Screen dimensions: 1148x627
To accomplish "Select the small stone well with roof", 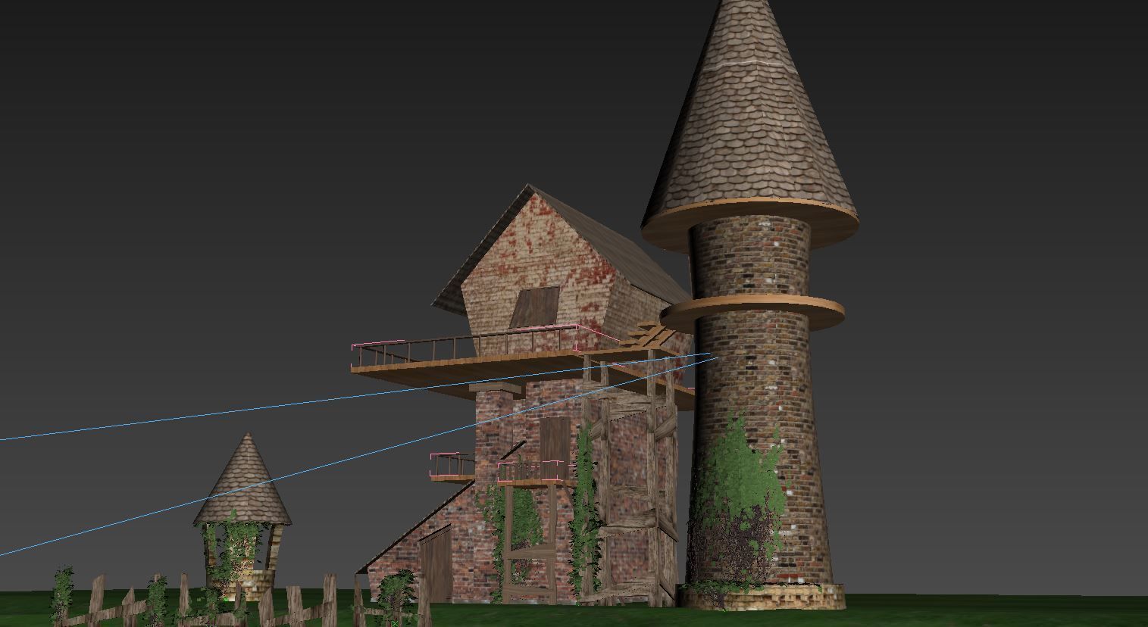I will click(x=242, y=516).
